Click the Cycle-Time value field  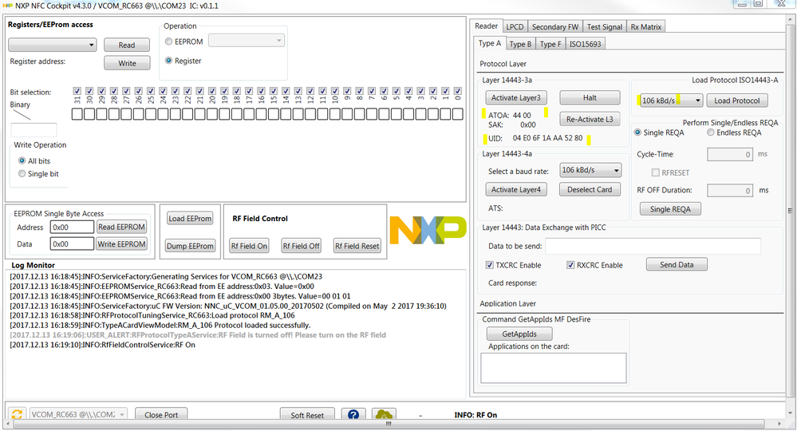730,154
